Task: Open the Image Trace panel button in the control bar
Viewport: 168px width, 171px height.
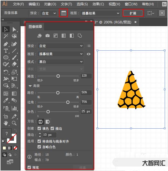Action: (x=63, y=13)
